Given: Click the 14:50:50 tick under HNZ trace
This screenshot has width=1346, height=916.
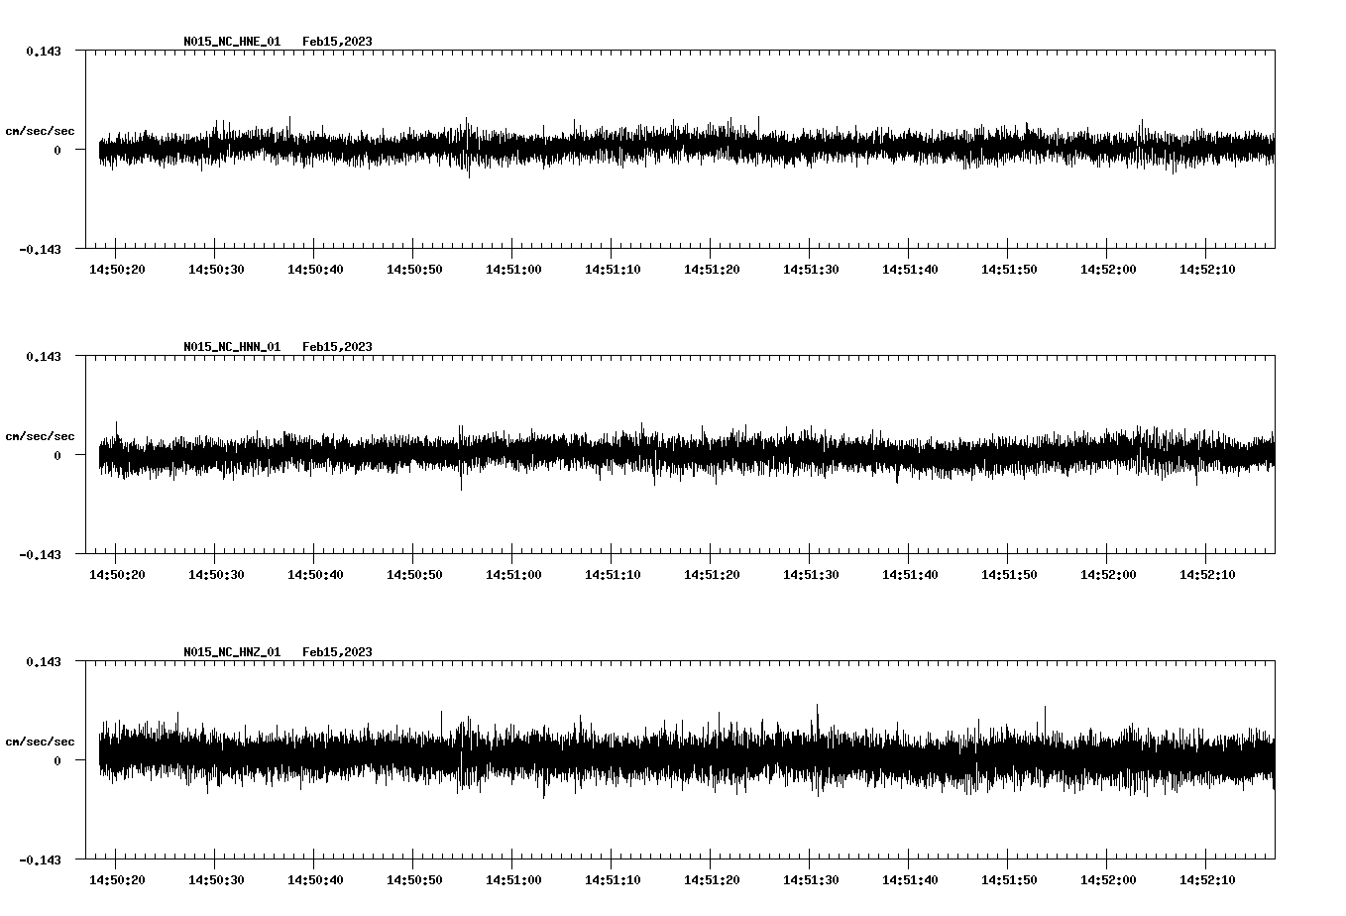Looking at the screenshot, I should tap(413, 877).
